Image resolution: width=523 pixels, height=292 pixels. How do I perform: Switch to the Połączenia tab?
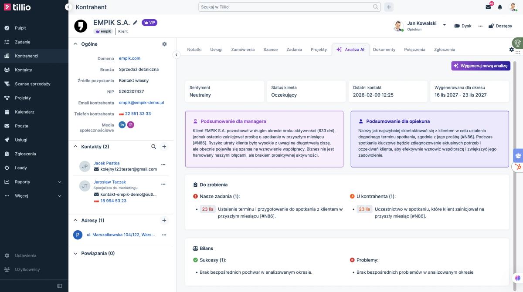click(x=414, y=50)
